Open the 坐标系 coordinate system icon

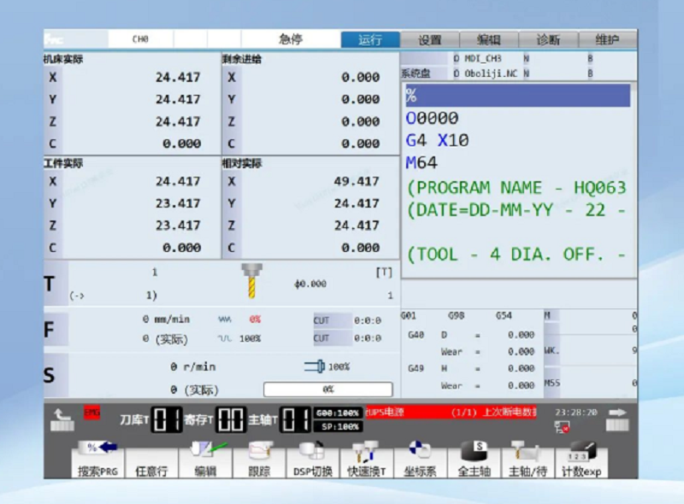point(420,459)
